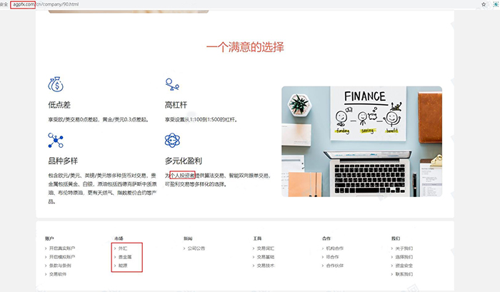The height and width of the screenshot is (292, 500).
Task: Select the 能源 market link
Action: [123, 266]
